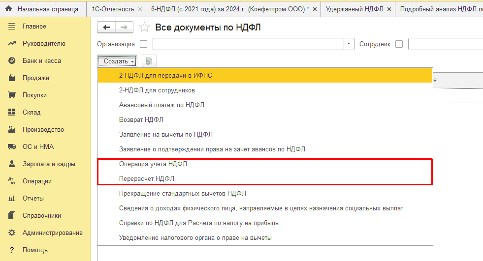
Task: Switch to Начальная страница tab
Action: click(x=43, y=9)
